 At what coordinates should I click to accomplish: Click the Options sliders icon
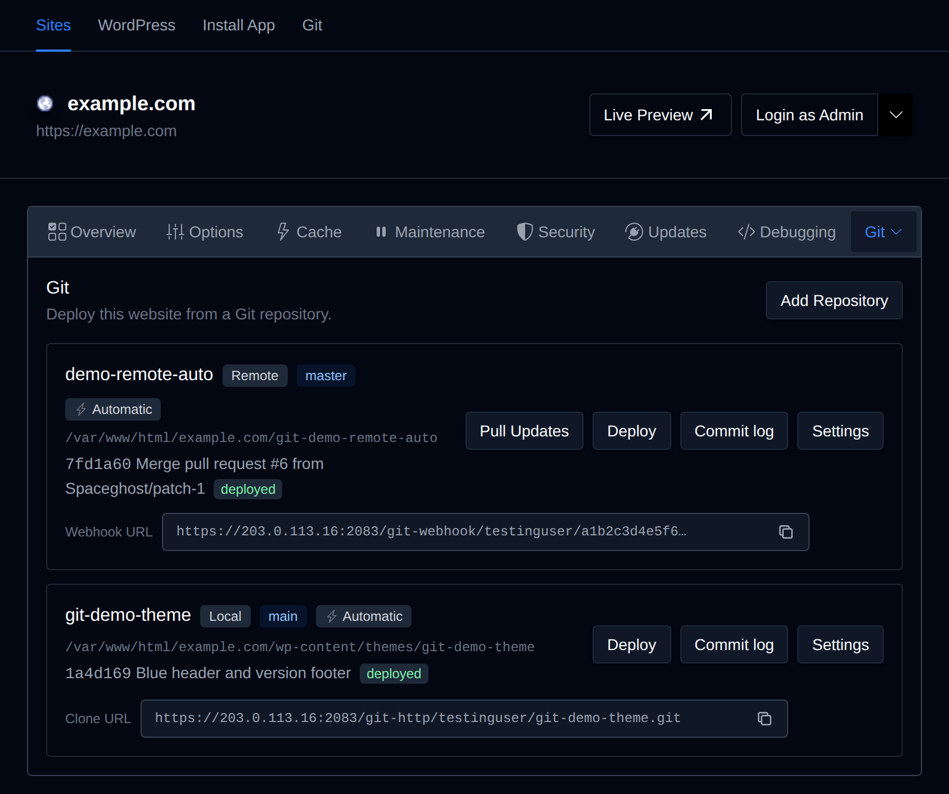pos(175,232)
